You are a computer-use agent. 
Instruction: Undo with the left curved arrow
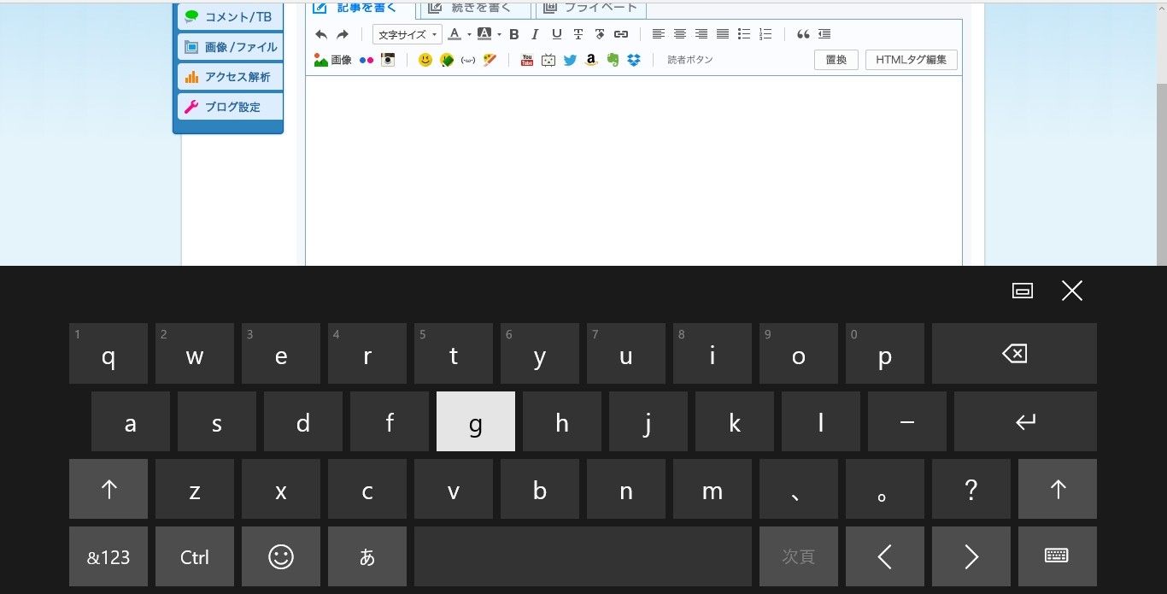(321, 34)
